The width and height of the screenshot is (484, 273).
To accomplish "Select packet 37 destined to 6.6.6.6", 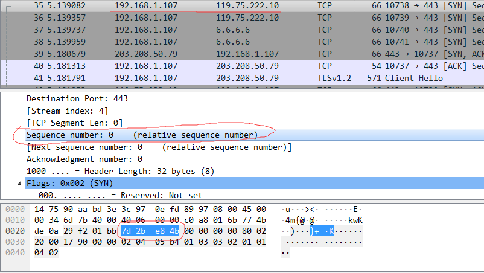I will 242,30.
